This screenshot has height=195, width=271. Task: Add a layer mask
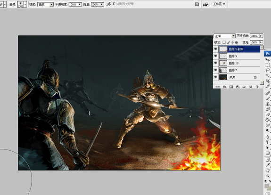pos(231,87)
